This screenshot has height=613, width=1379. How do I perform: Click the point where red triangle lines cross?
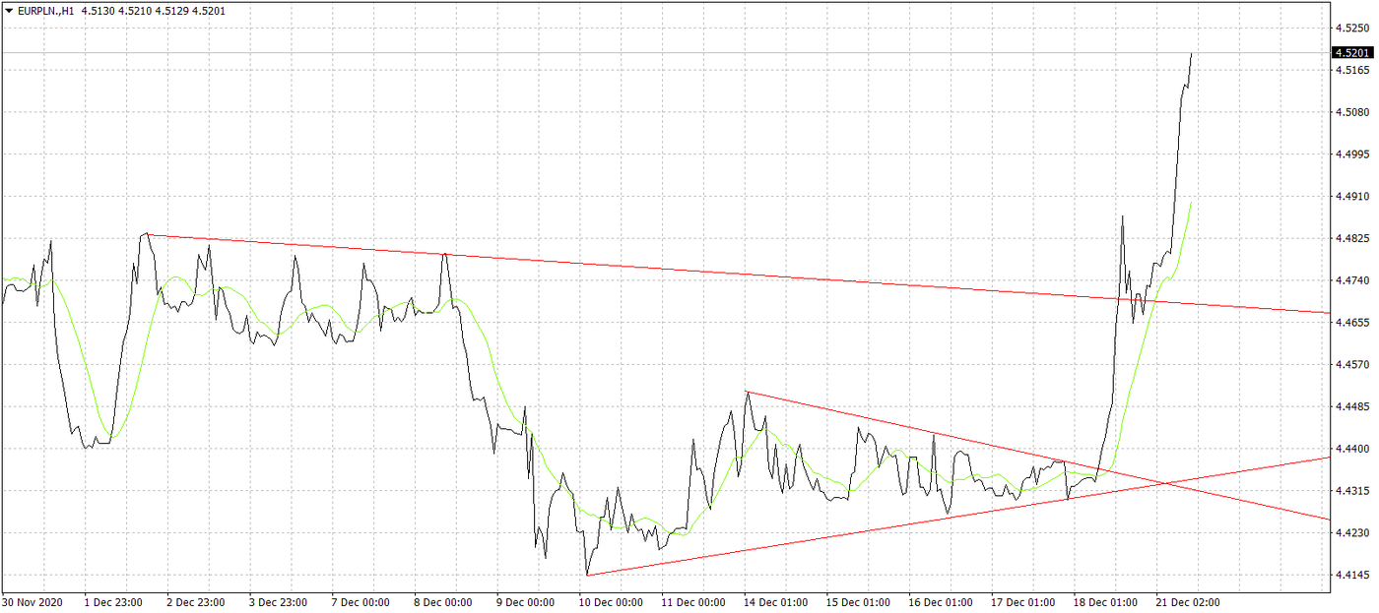(x=1165, y=483)
